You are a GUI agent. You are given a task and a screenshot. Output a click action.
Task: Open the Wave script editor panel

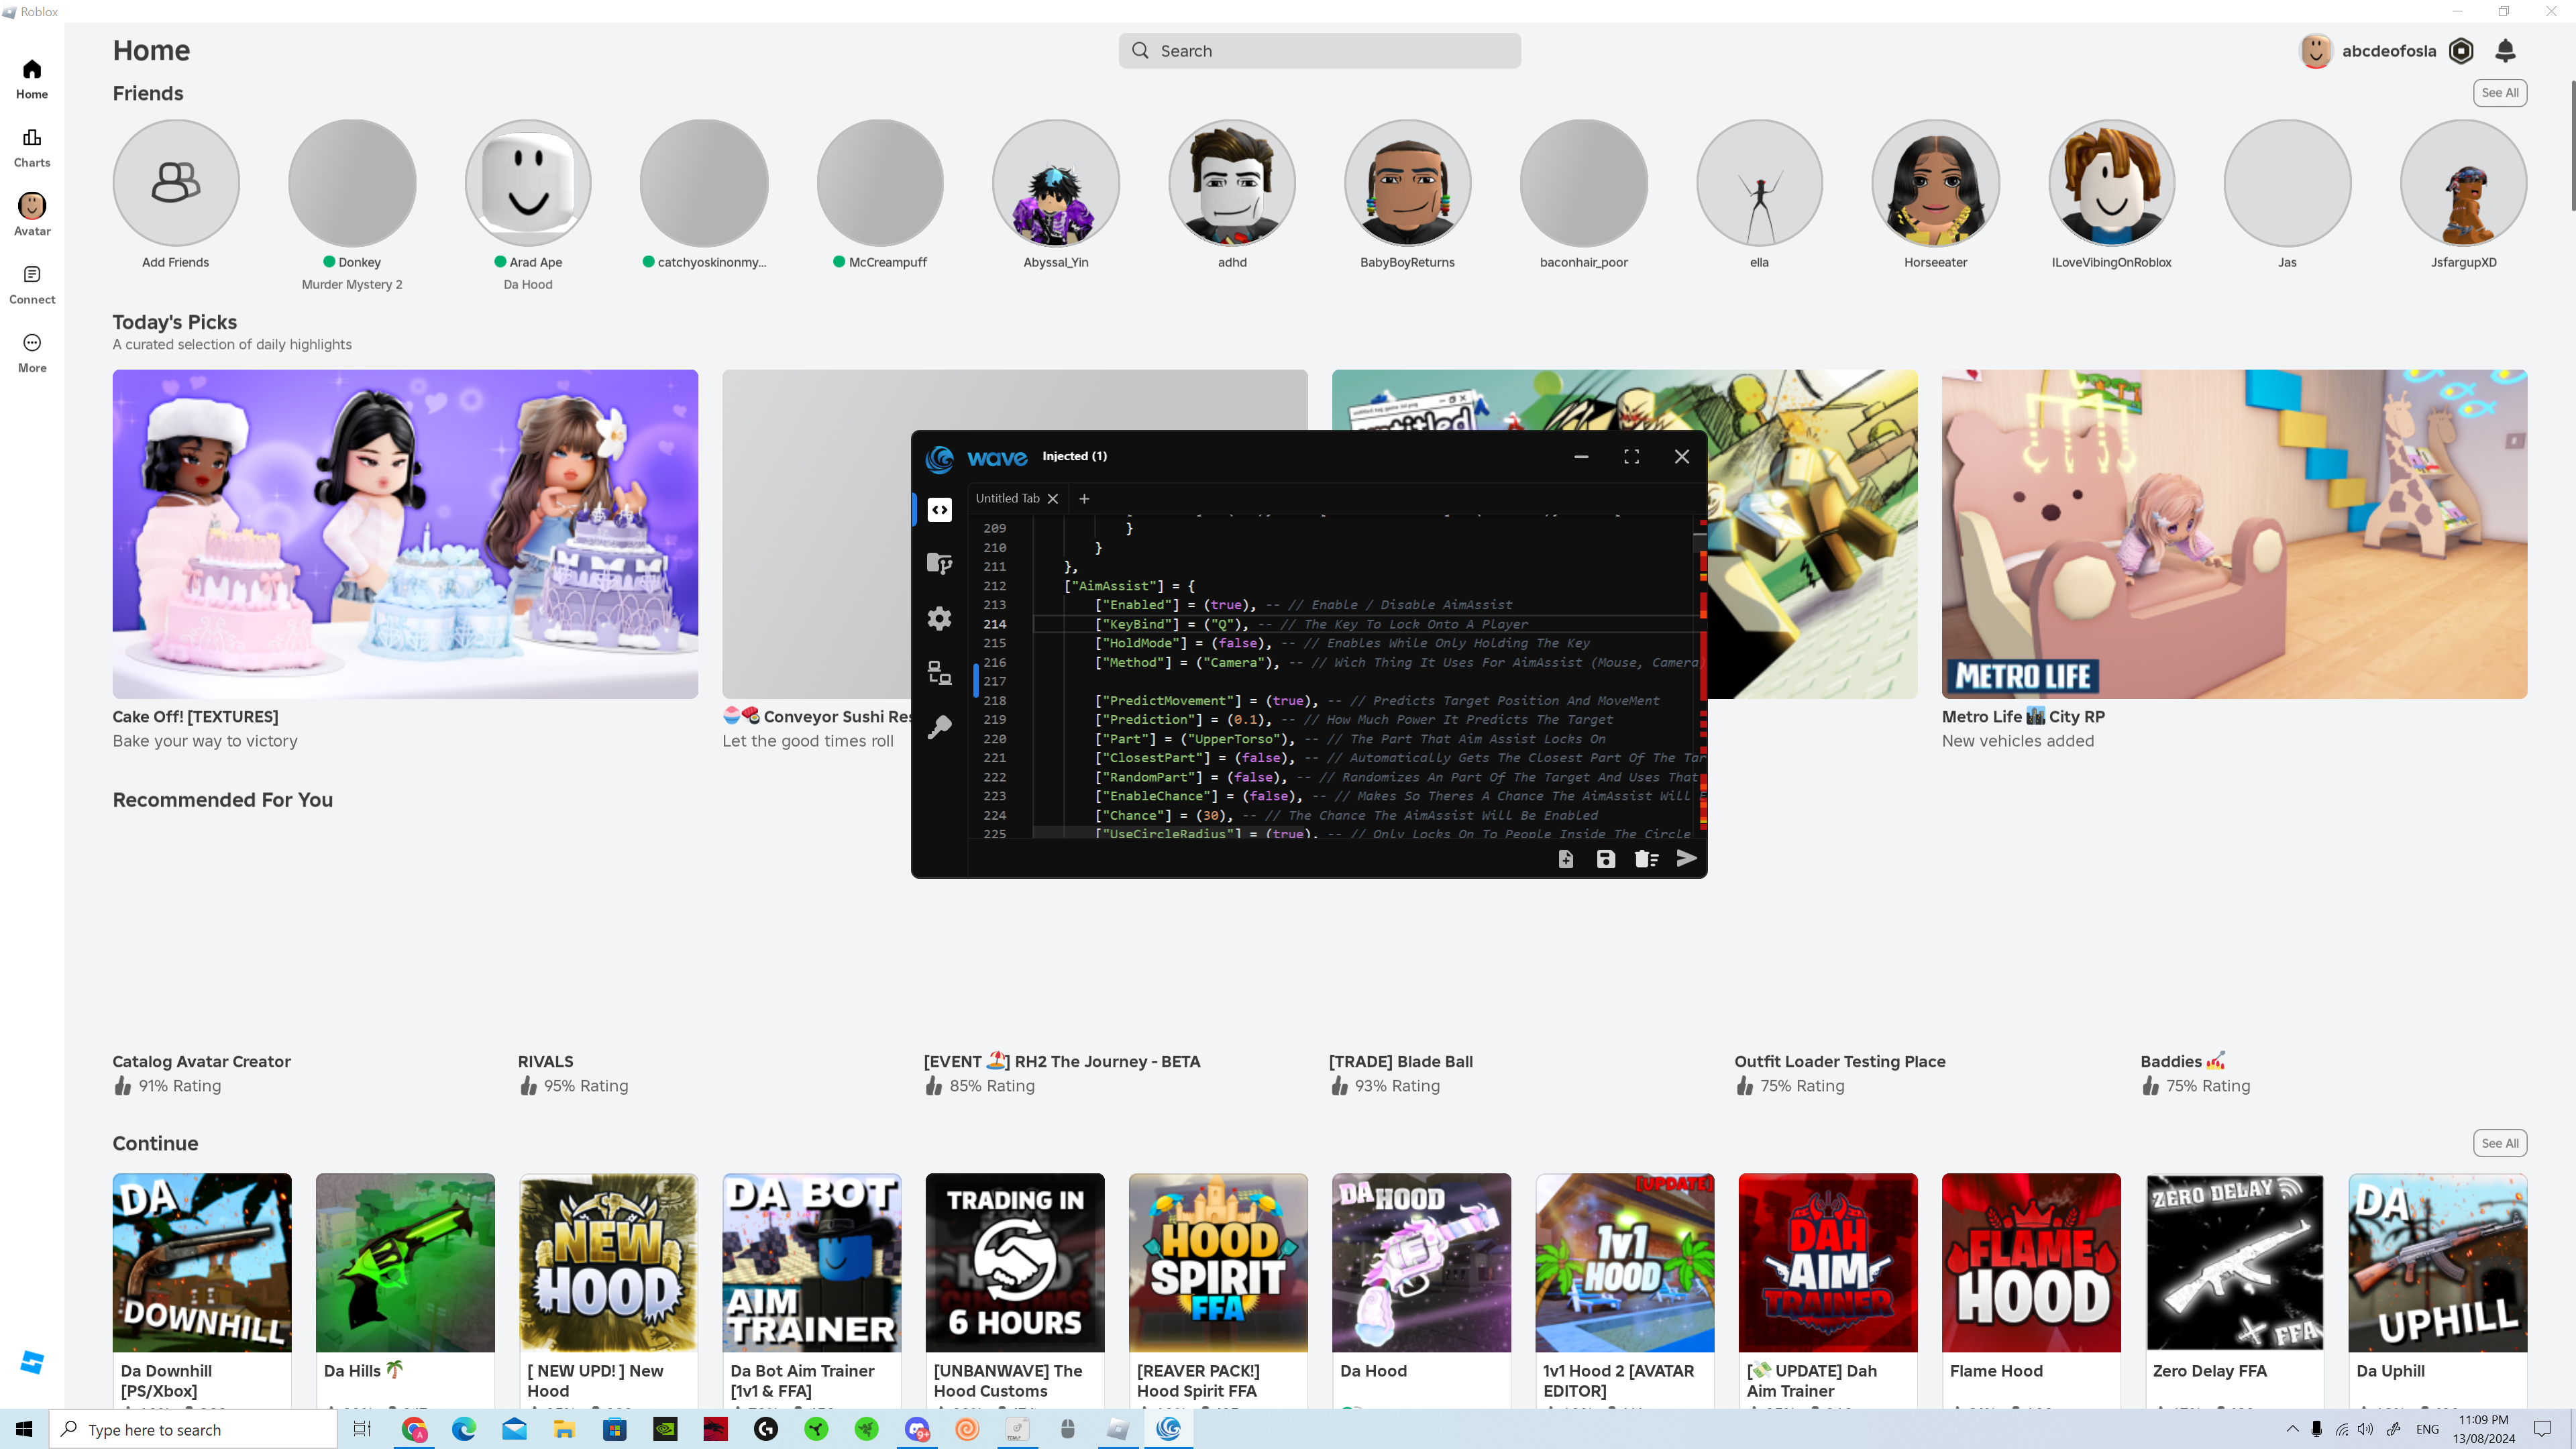(939, 510)
